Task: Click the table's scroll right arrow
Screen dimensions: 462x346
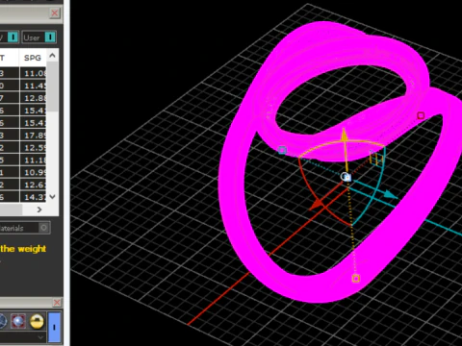Action: pyautogui.click(x=39, y=210)
